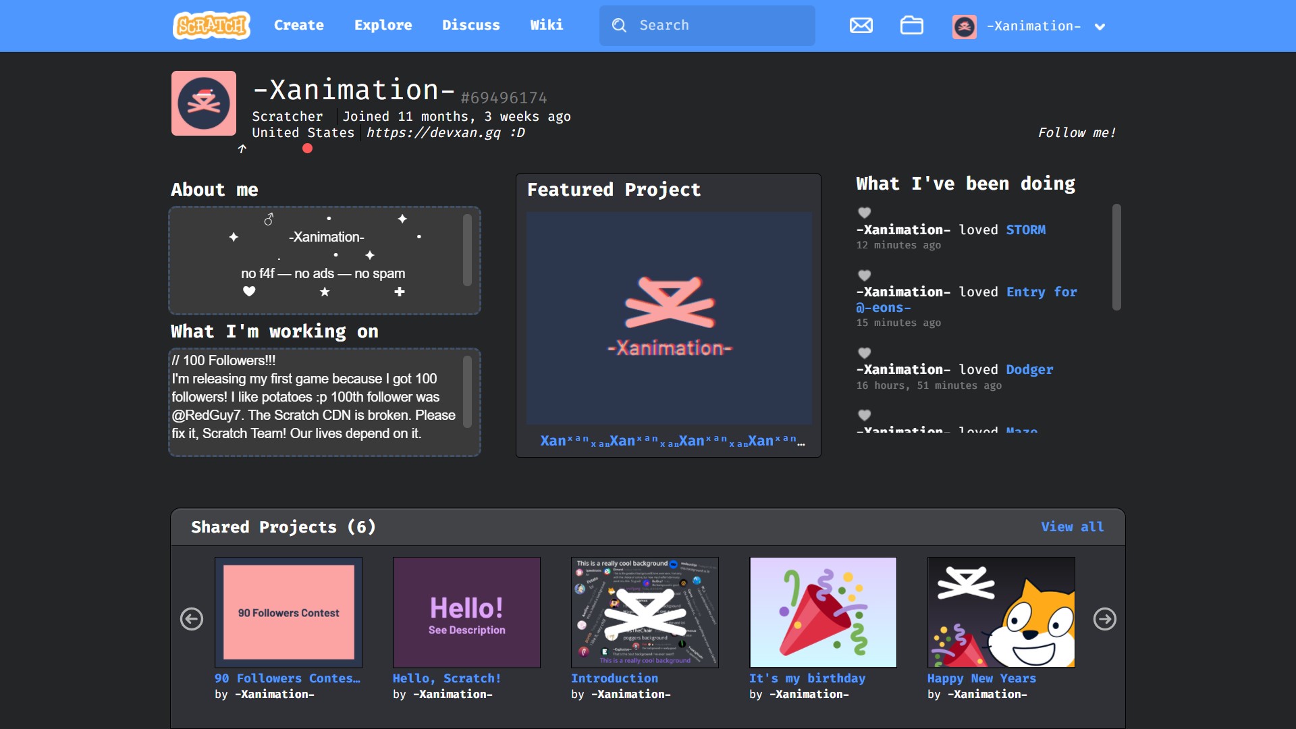The width and height of the screenshot is (1296, 729).
Task: Click the left carousel arrow in Shared Projects
Action: [x=192, y=618]
